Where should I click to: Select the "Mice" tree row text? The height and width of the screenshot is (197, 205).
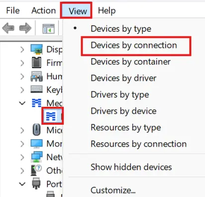[54, 130]
